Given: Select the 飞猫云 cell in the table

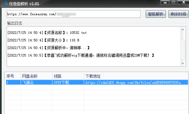Looking at the screenshot, I should click(36, 82).
